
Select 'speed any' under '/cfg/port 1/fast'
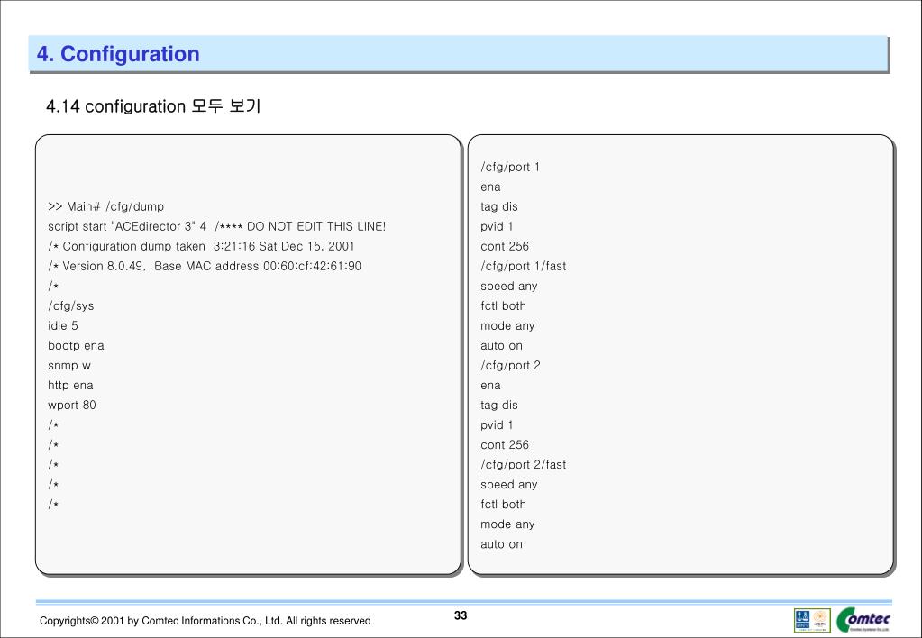tap(508, 287)
